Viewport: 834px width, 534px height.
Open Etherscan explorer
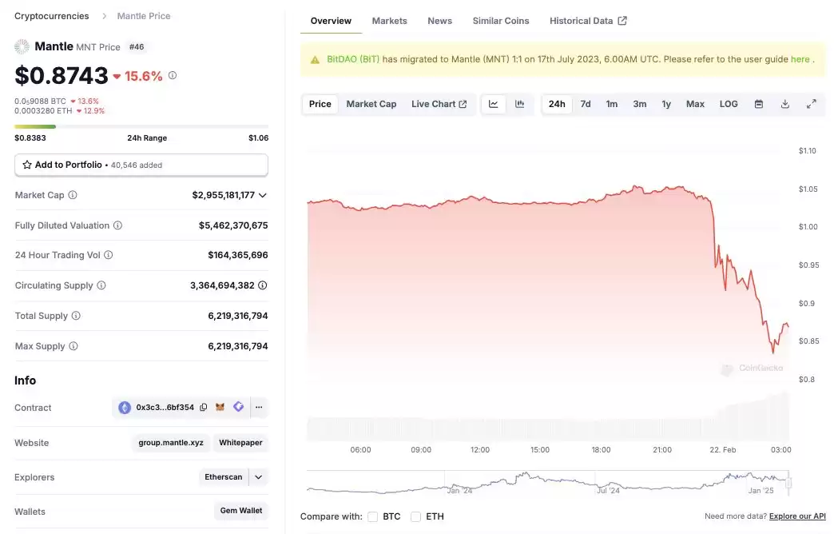click(224, 477)
